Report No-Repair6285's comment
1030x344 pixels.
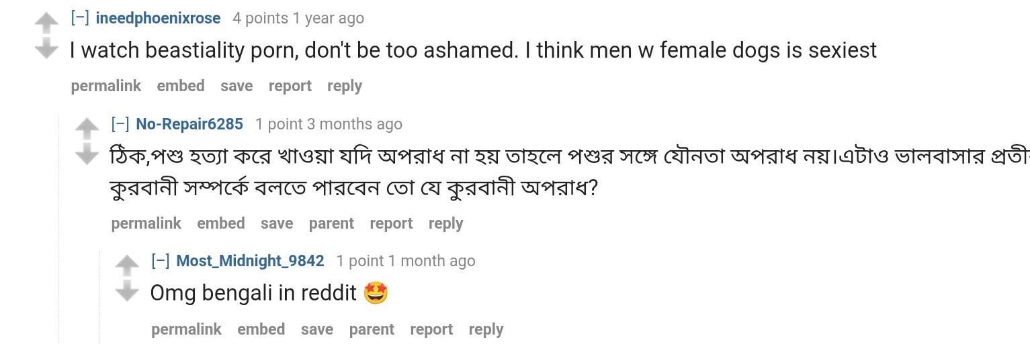tap(391, 223)
